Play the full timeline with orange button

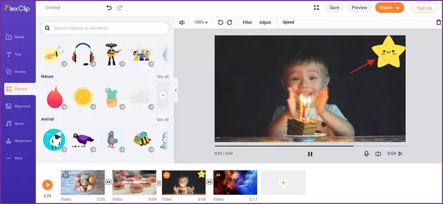coord(48,185)
